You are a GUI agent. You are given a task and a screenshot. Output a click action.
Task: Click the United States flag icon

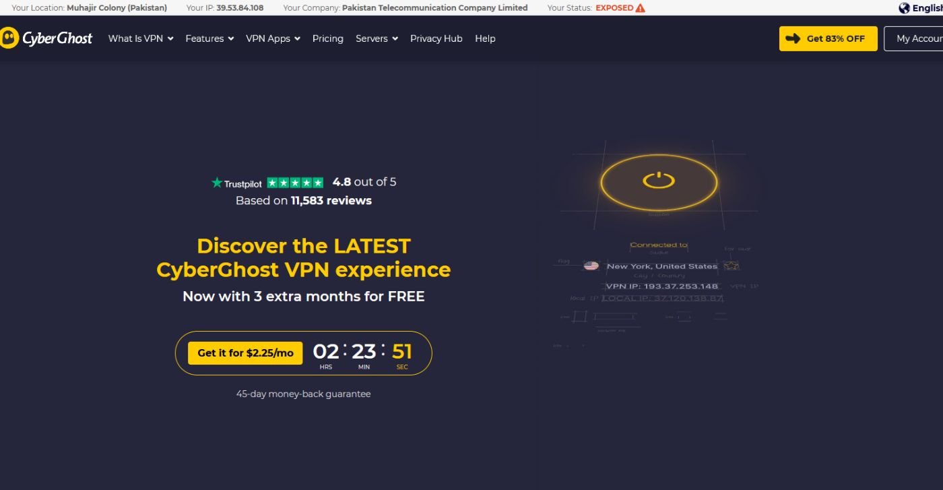coord(591,266)
